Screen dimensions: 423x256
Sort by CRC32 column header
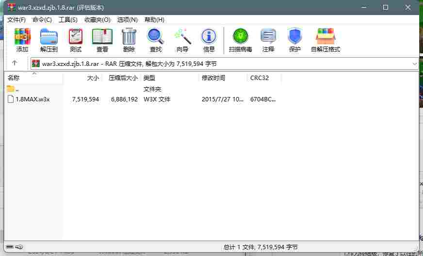(x=259, y=78)
